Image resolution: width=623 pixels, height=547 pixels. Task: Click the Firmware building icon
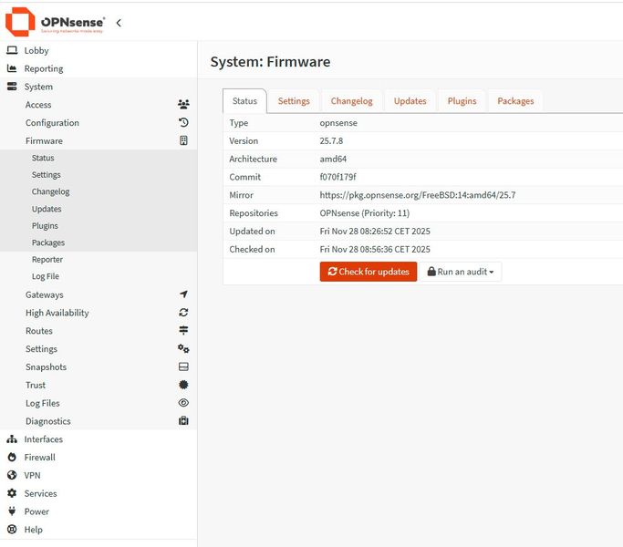(183, 140)
